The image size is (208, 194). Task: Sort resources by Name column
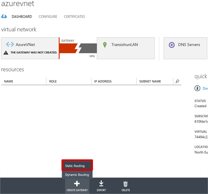click(8, 81)
